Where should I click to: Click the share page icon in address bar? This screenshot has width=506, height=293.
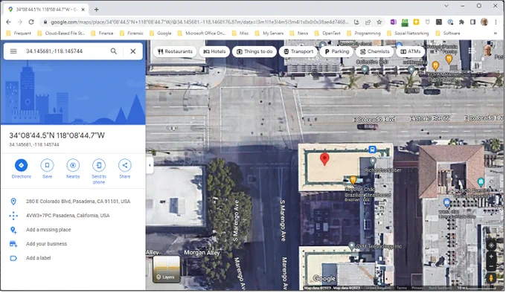(368, 22)
